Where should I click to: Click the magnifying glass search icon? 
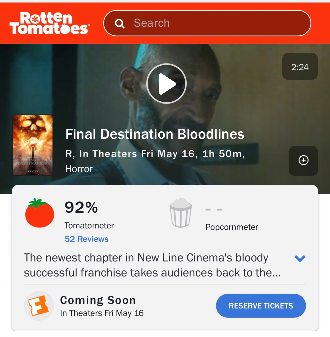pyautogui.click(x=119, y=24)
